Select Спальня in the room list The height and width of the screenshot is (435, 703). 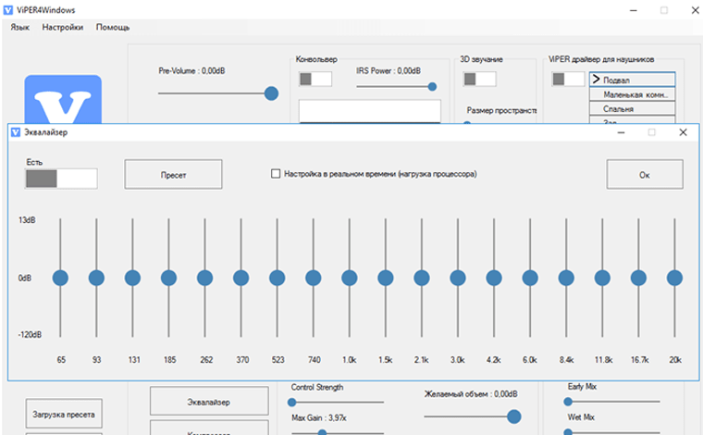click(632, 108)
